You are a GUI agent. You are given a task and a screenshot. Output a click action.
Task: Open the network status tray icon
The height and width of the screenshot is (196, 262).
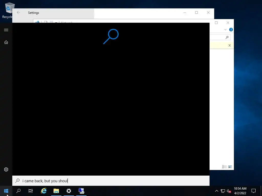(x=223, y=191)
